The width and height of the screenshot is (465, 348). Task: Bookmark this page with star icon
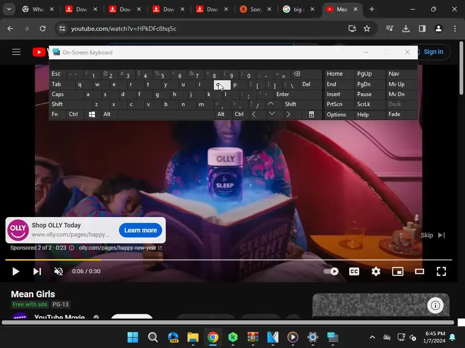click(367, 29)
